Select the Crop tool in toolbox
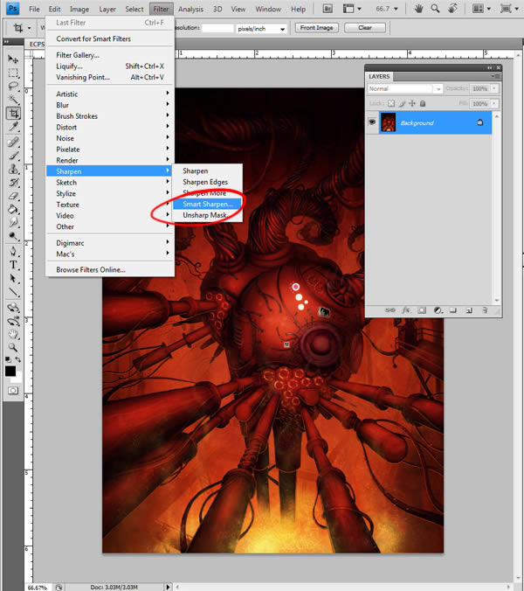524x591 pixels. [x=13, y=113]
